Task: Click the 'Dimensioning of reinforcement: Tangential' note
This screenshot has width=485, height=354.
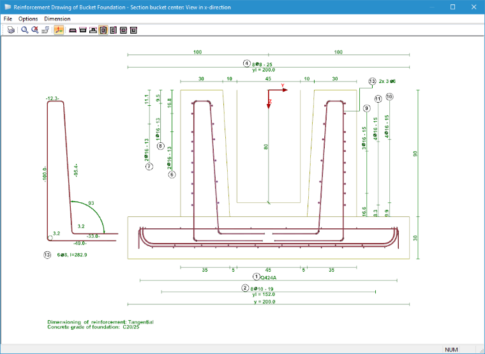Action: 101,322
